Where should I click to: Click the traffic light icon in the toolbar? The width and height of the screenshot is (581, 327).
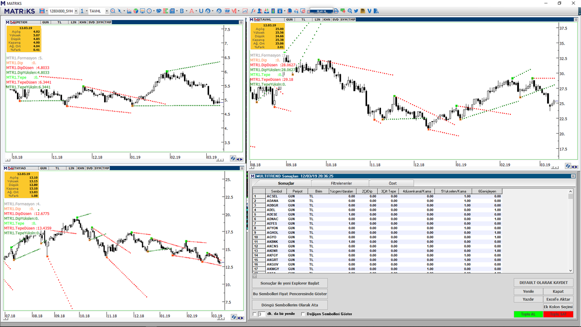273,11
